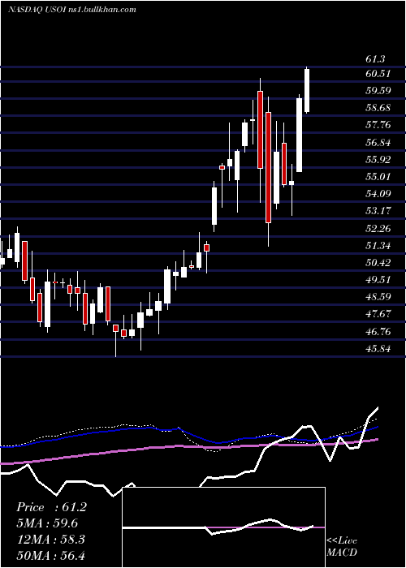Click the 53.17 price axis label
This screenshot has height=568, width=406.
pos(378,210)
